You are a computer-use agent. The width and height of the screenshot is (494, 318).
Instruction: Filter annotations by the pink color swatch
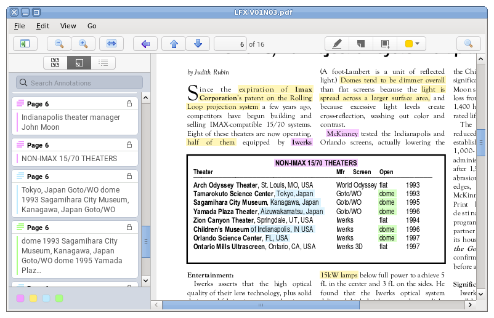click(x=20, y=298)
